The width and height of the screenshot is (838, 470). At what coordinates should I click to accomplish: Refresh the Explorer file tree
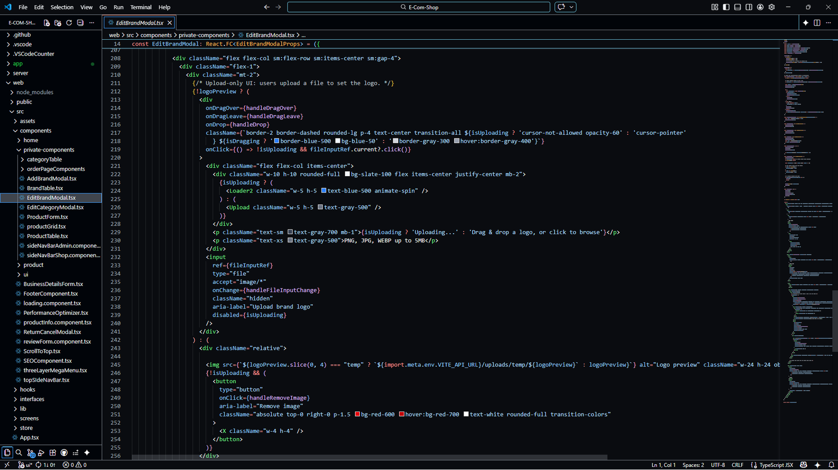pyautogui.click(x=69, y=23)
